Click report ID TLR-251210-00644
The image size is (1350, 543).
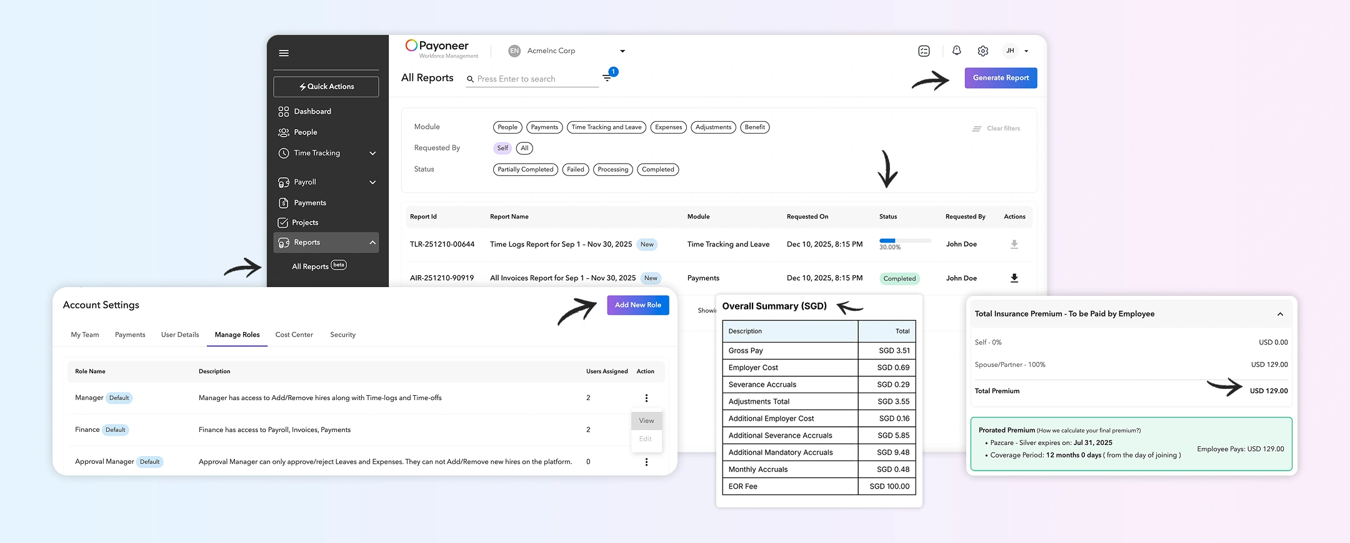click(x=442, y=245)
